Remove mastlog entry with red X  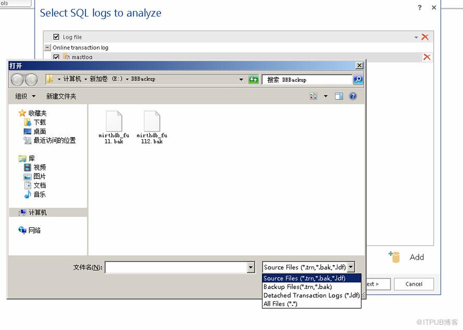(x=427, y=57)
